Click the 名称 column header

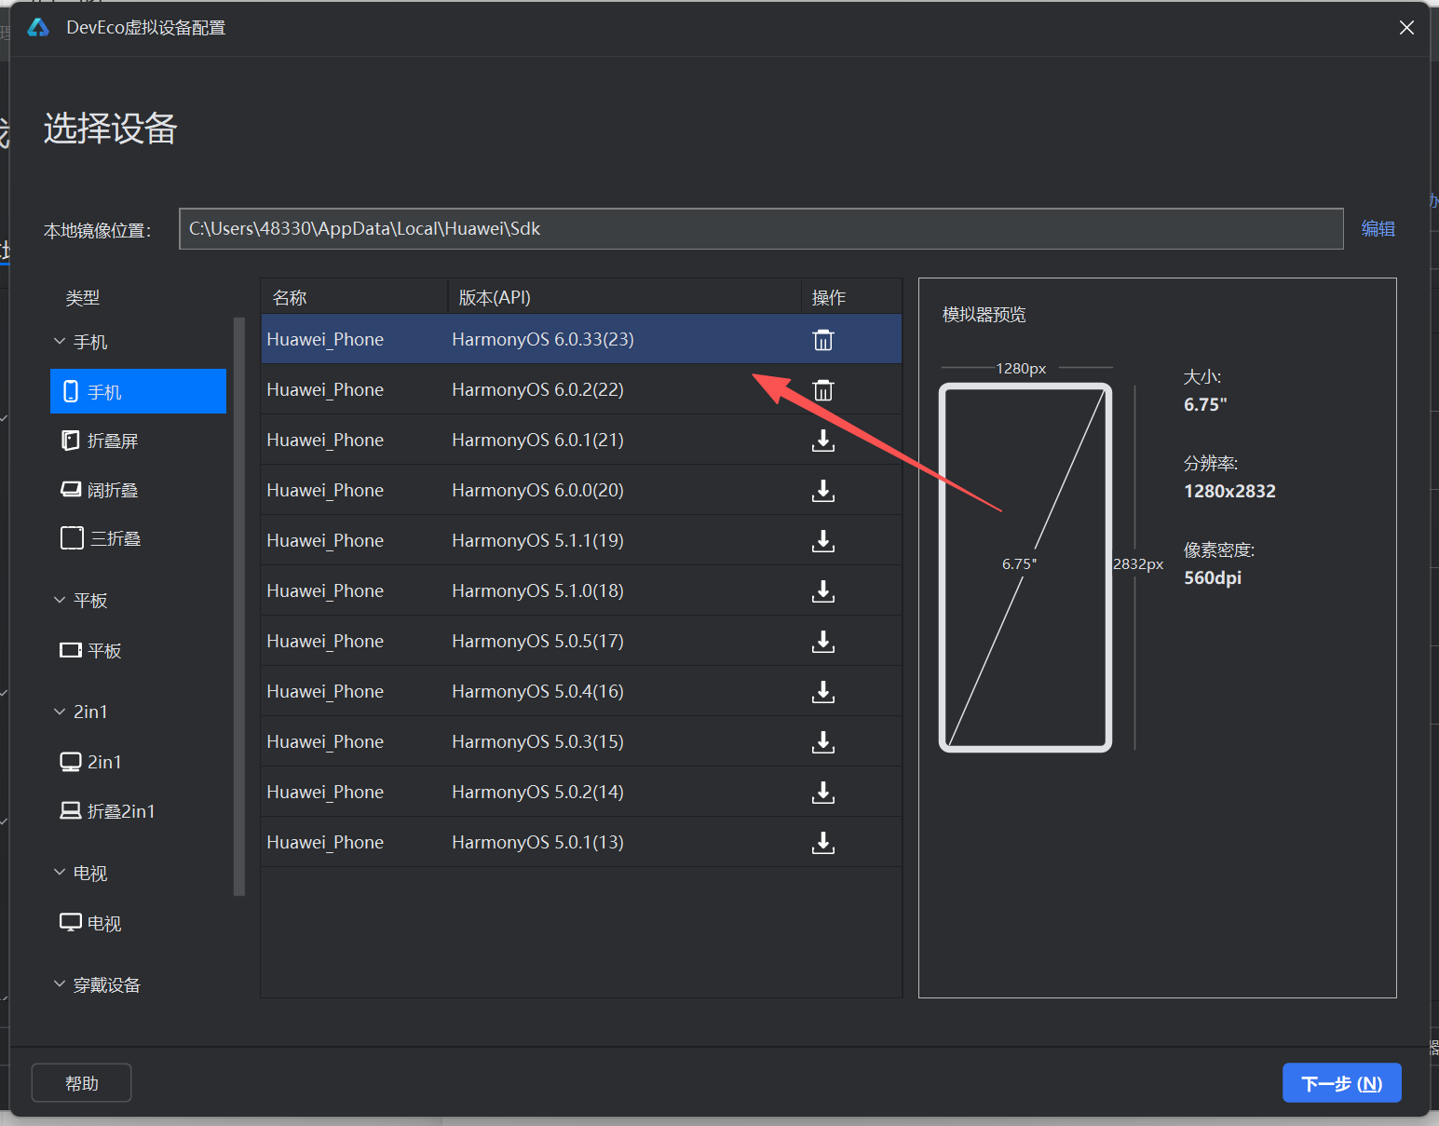pyautogui.click(x=354, y=297)
